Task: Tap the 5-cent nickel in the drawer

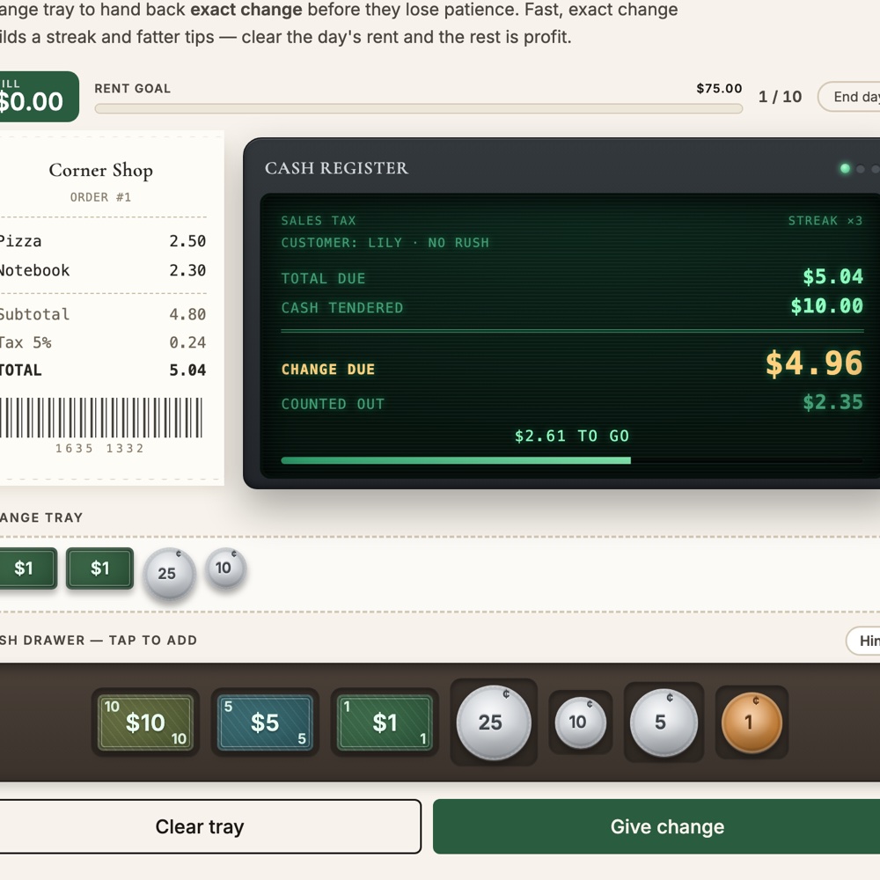Action: (x=664, y=722)
